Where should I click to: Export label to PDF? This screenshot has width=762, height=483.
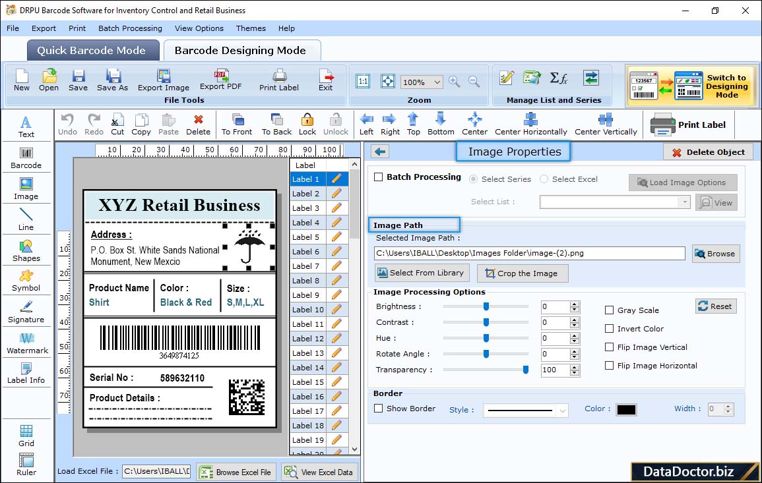(220, 80)
